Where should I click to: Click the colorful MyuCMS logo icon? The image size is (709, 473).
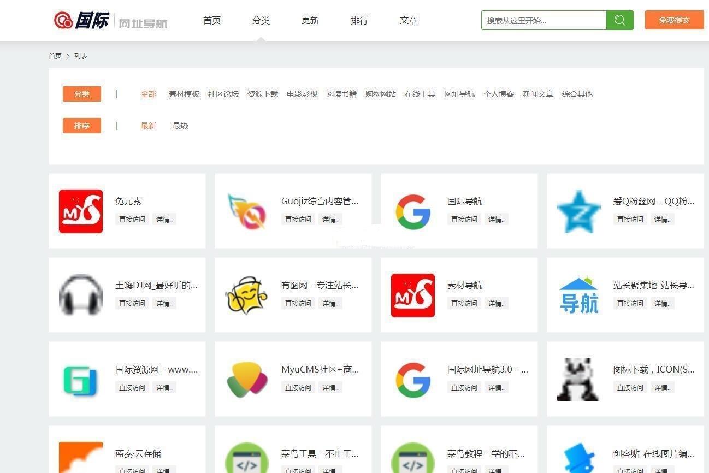(246, 379)
